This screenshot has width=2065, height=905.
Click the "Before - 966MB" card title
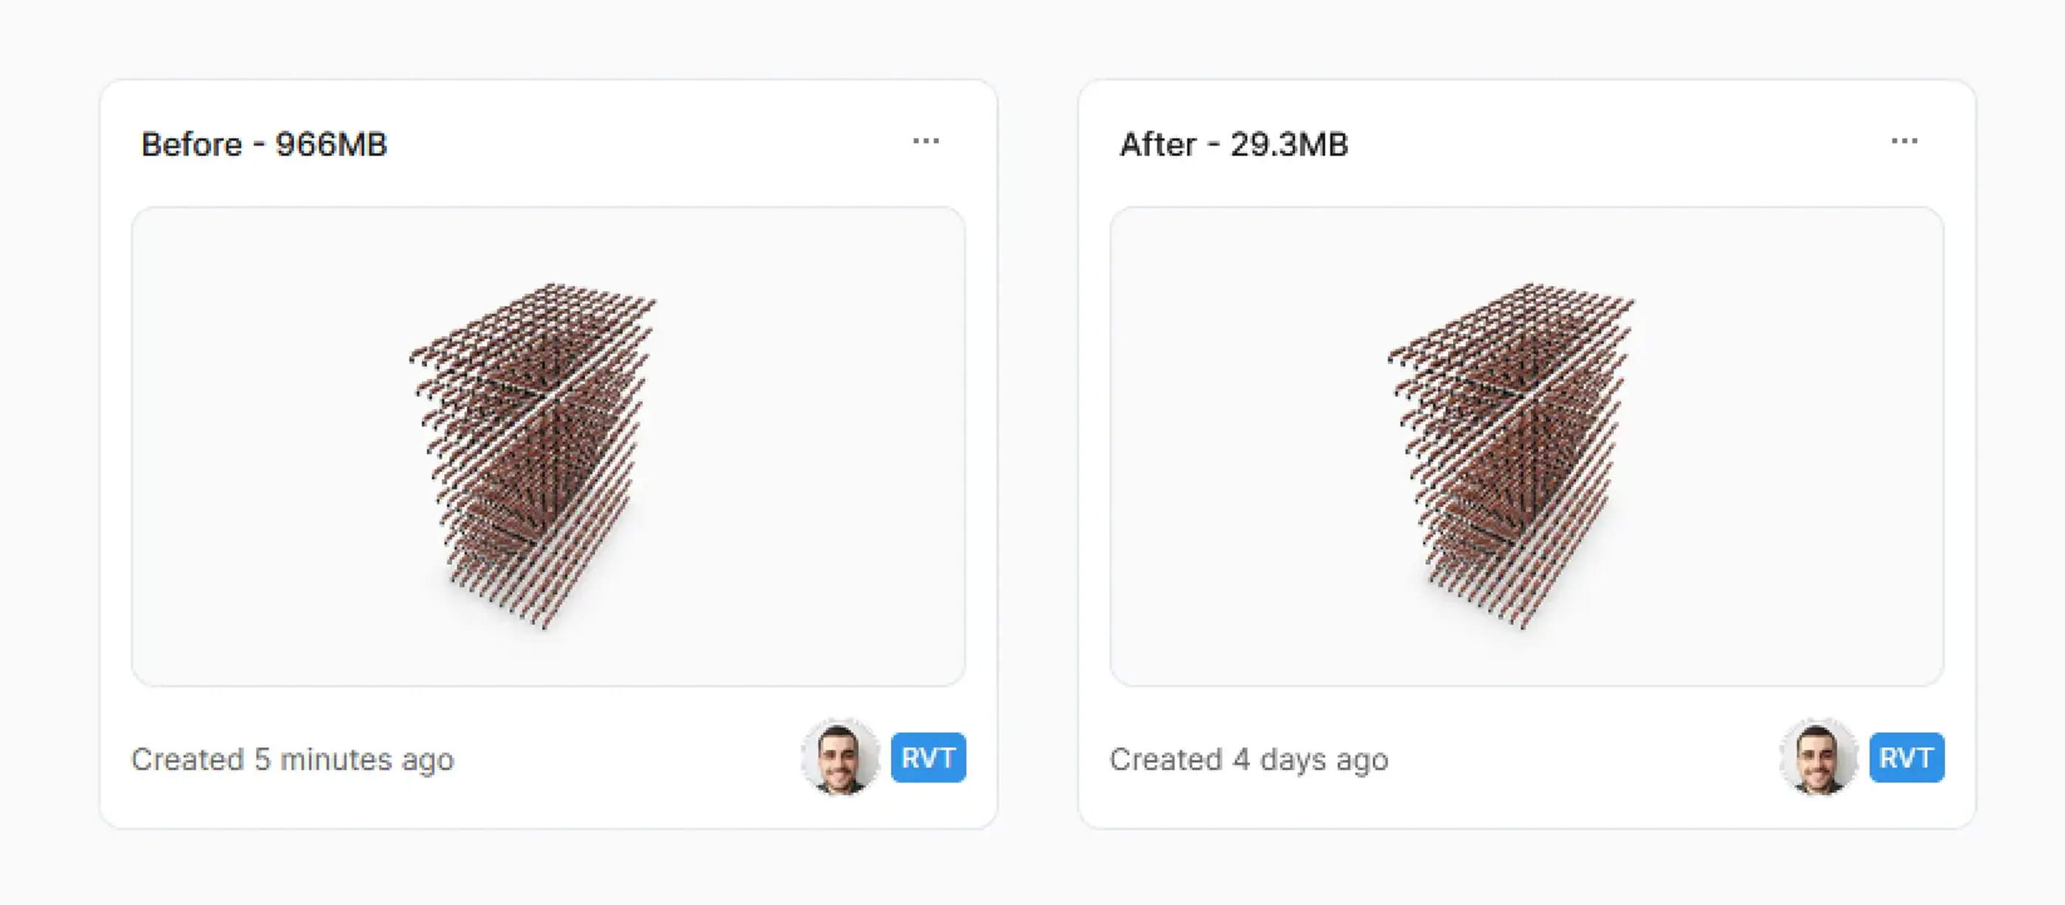(x=264, y=145)
